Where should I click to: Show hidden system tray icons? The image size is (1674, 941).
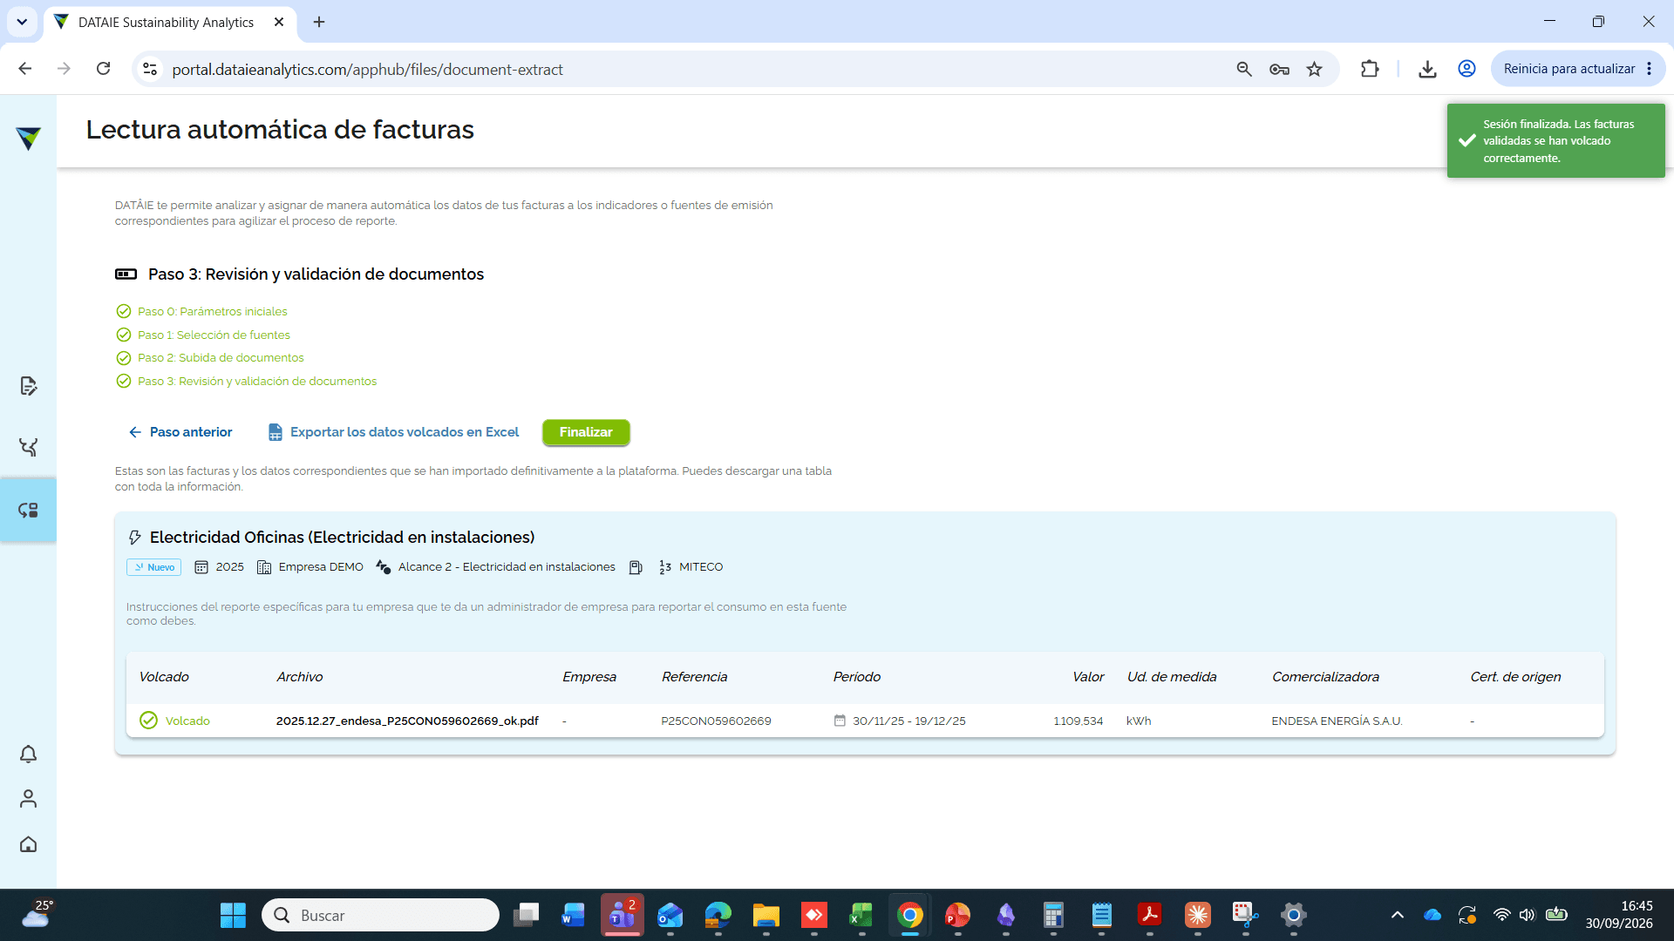1398,915
